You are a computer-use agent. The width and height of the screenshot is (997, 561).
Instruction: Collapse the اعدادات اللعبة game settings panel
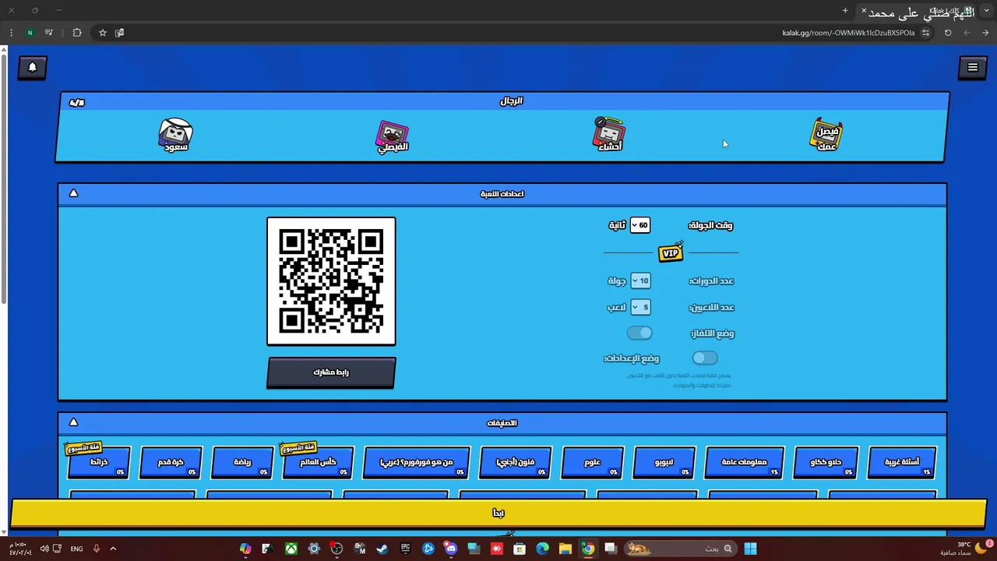[x=73, y=193]
